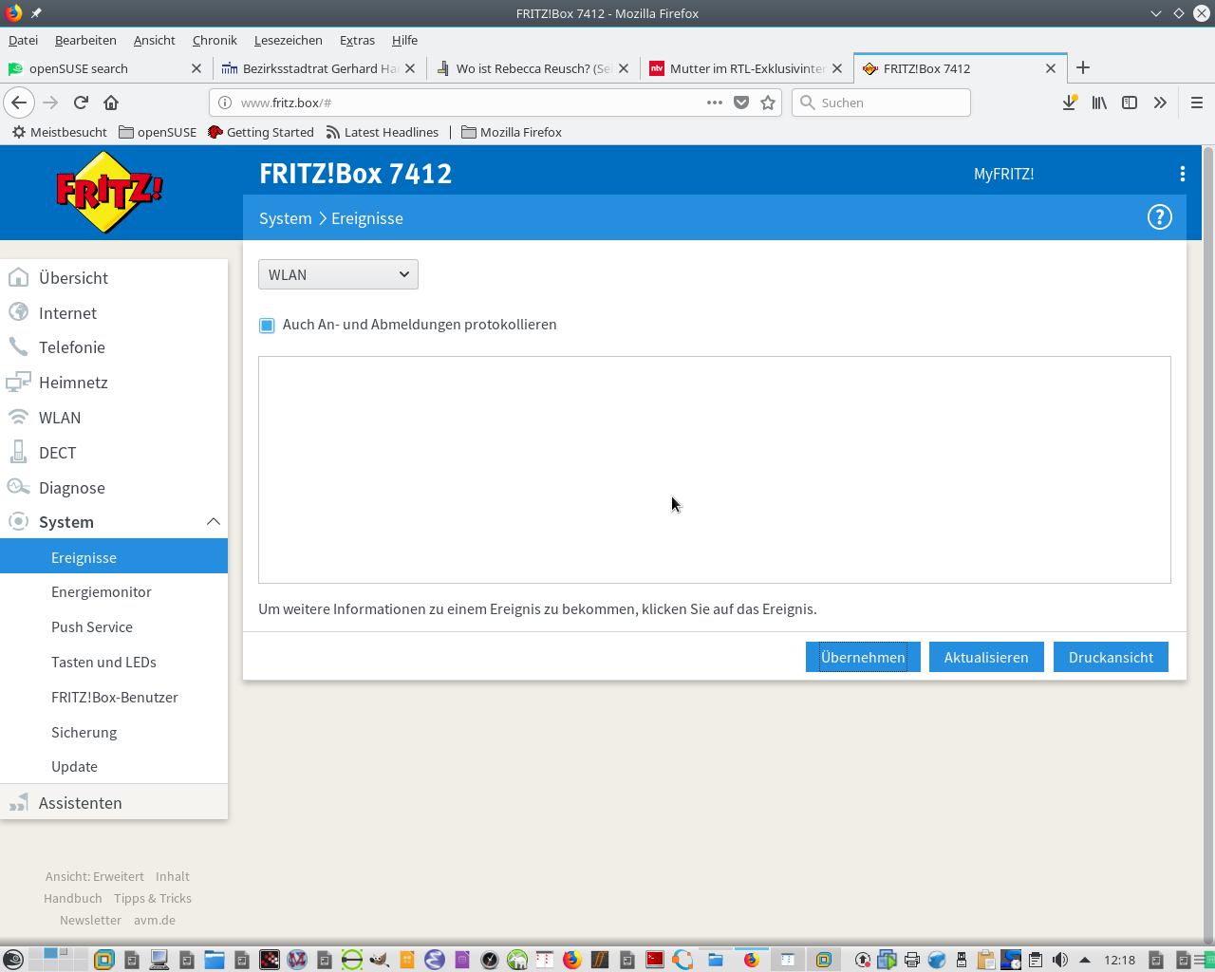Open the Chronik menu
This screenshot has width=1215, height=972.
click(215, 40)
